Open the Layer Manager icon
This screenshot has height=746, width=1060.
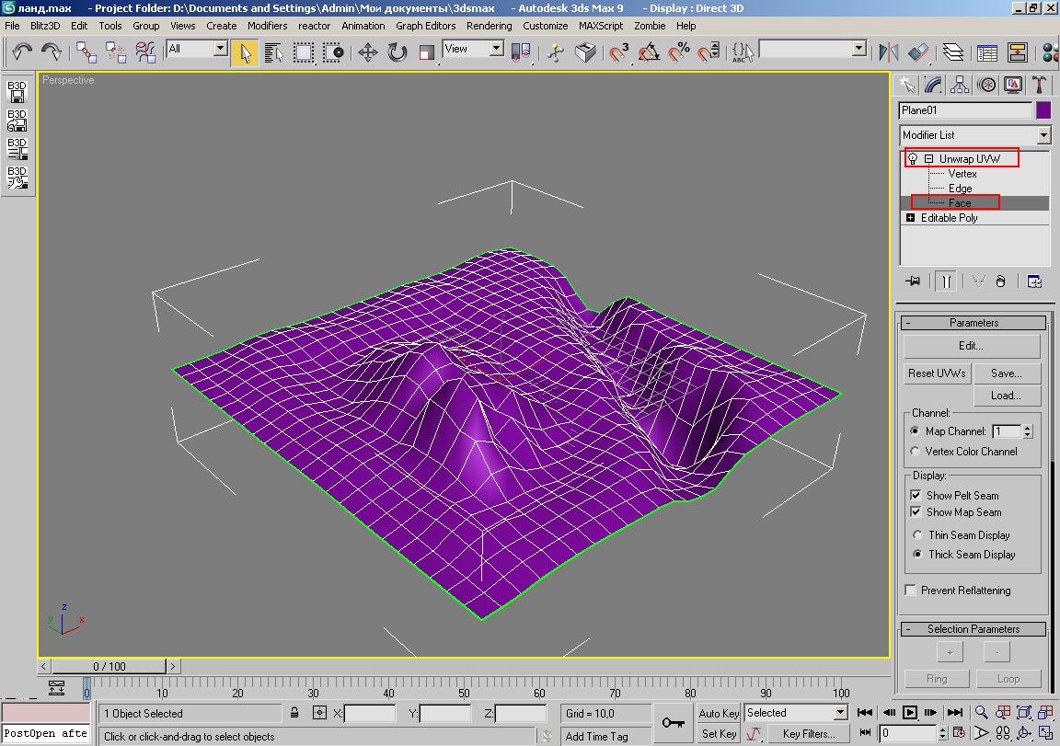[952, 52]
